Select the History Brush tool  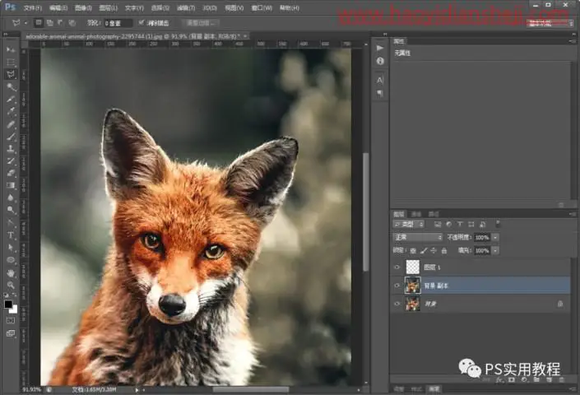[x=11, y=161]
